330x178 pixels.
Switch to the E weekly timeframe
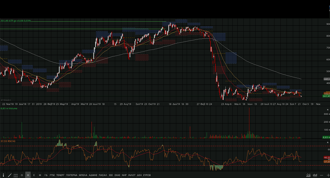click(x=34, y=175)
